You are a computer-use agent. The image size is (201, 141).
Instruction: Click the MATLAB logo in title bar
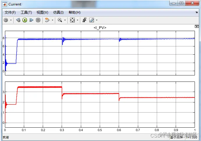5,4
